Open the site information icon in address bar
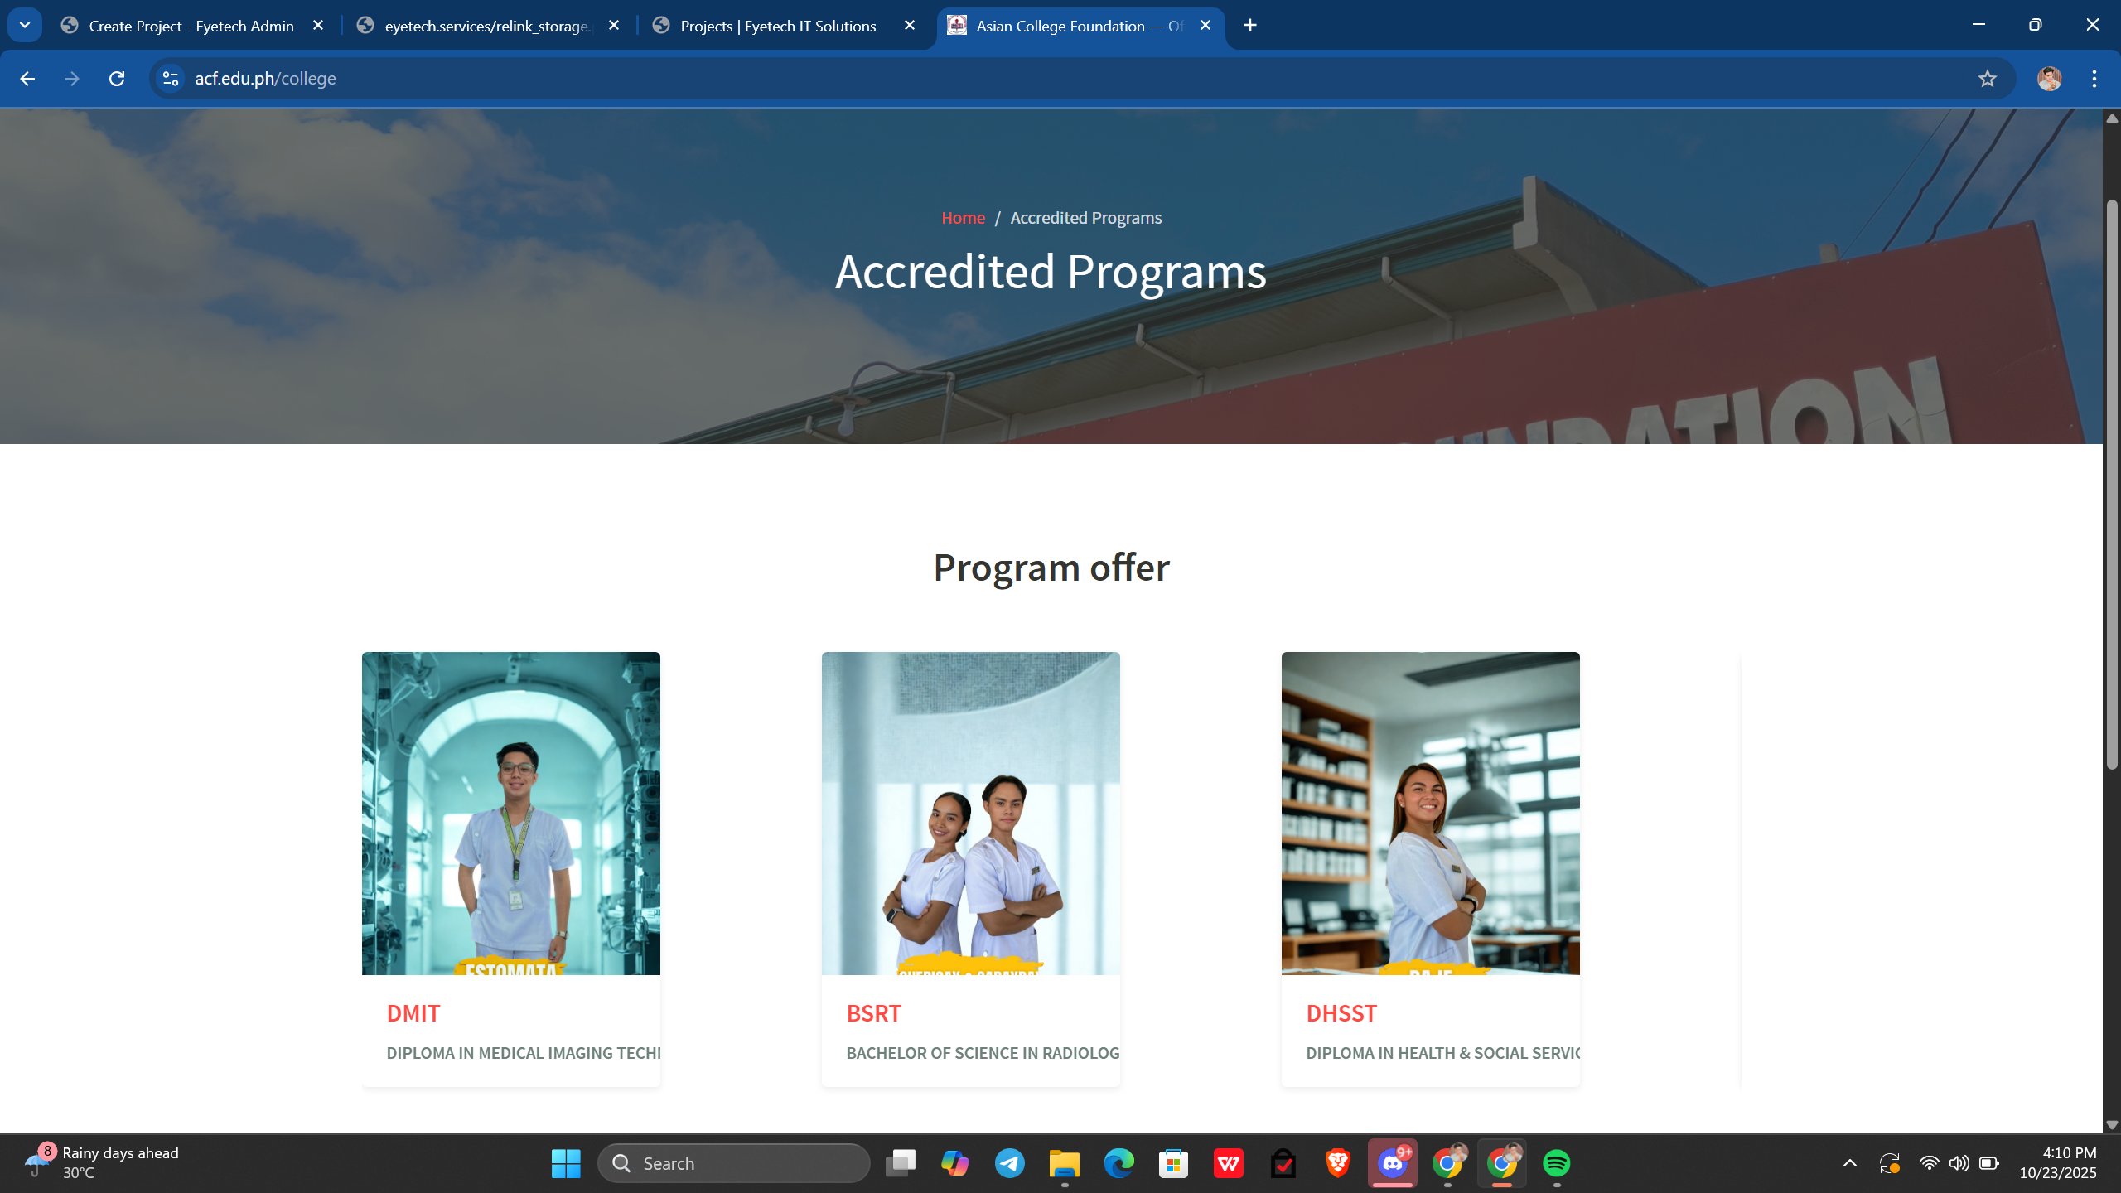Viewport: 2121px width, 1193px height. (x=171, y=79)
